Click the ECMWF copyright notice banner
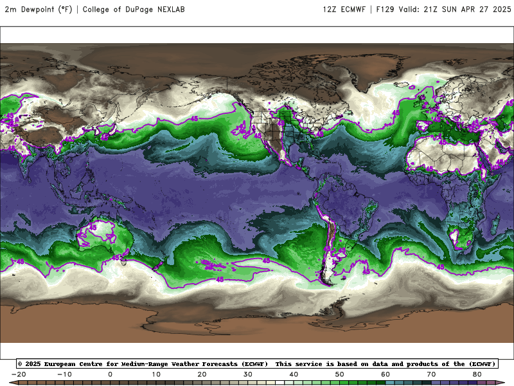The width and height of the screenshot is (514, 386). tap(257, 363)
